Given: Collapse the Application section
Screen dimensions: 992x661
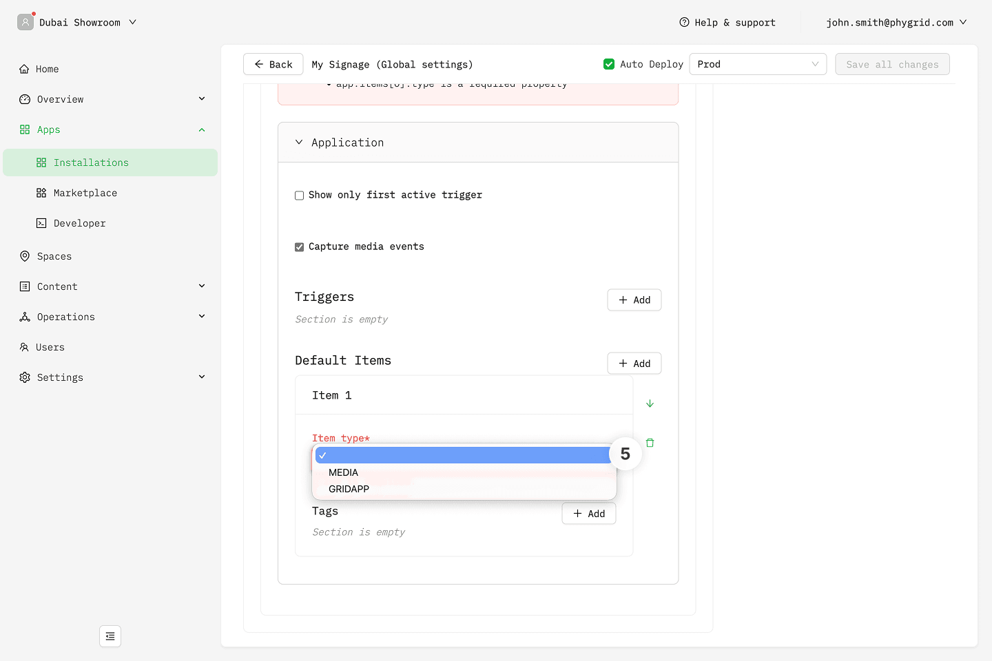Looking at the screenshot, I should tap(299, 143).
